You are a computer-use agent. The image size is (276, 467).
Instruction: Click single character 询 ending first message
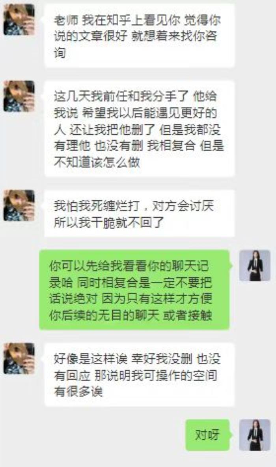(x=60, y=53)
